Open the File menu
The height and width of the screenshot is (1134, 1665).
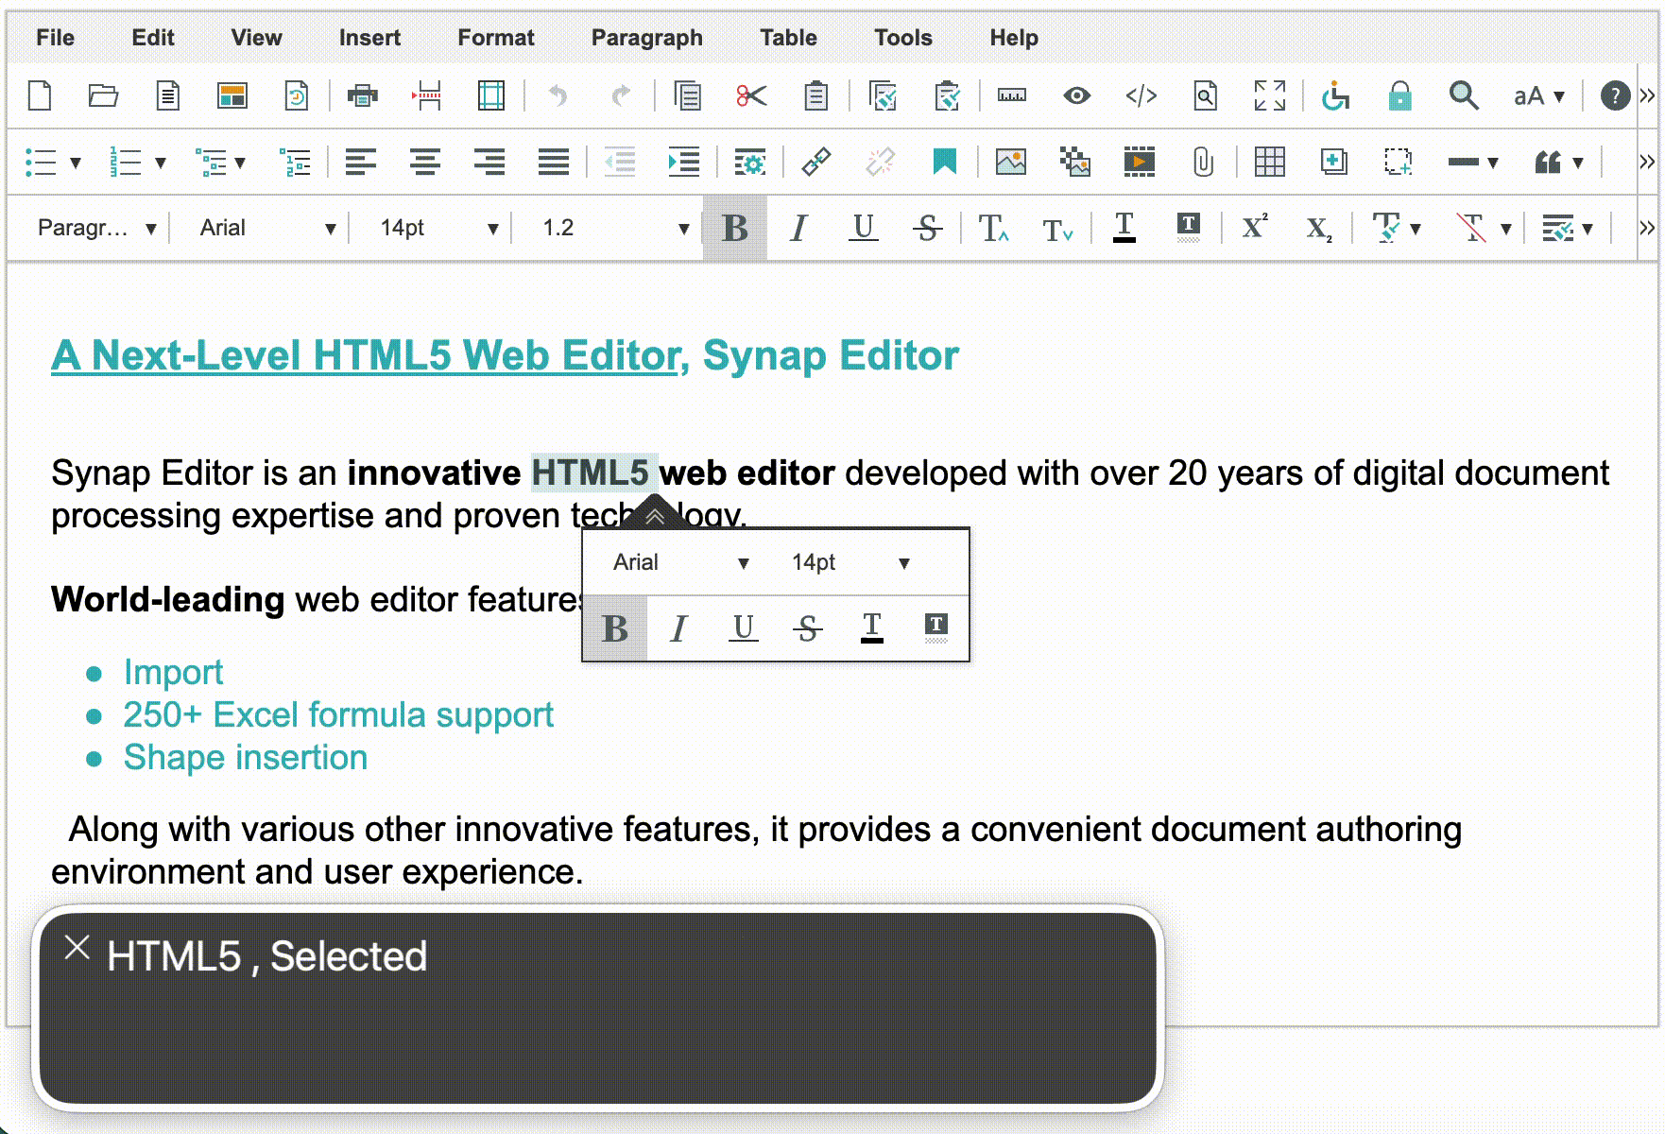pyautogui.click(x=55, y=38)
